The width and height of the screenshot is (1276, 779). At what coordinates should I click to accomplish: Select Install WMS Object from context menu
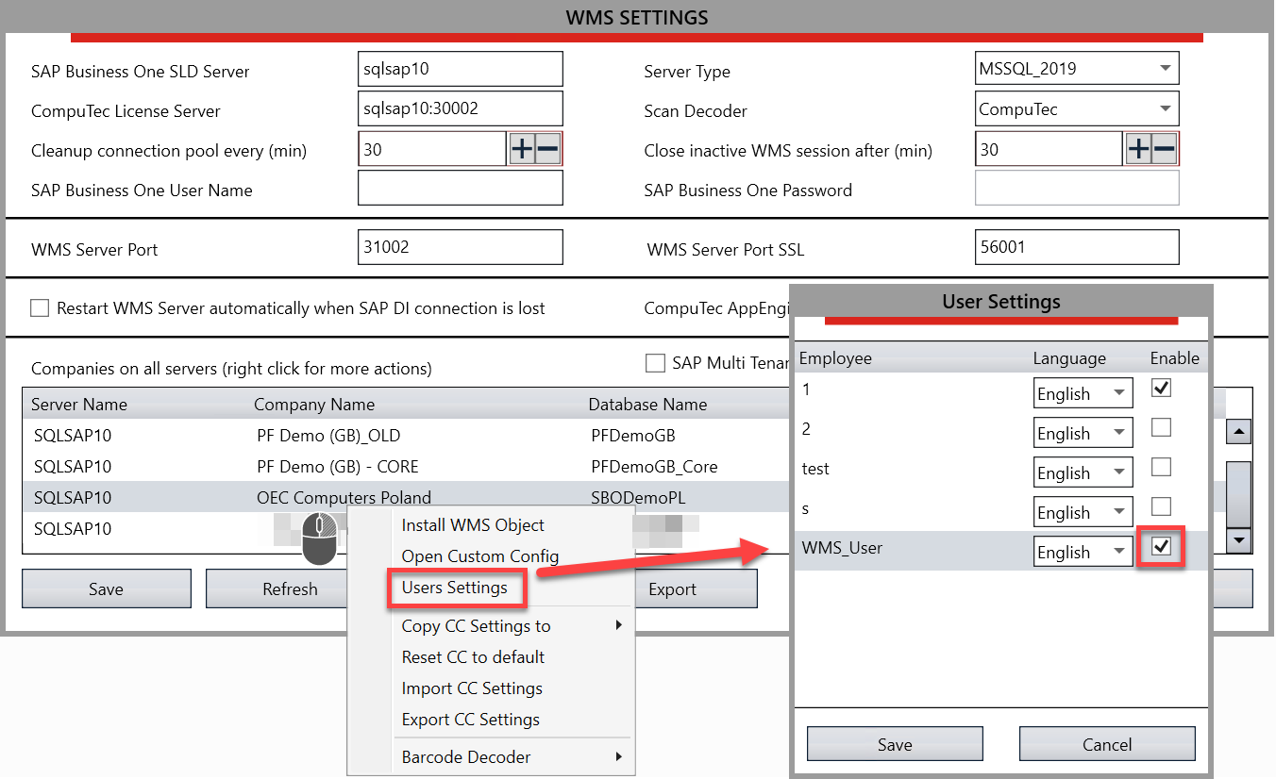click(472, 524)
